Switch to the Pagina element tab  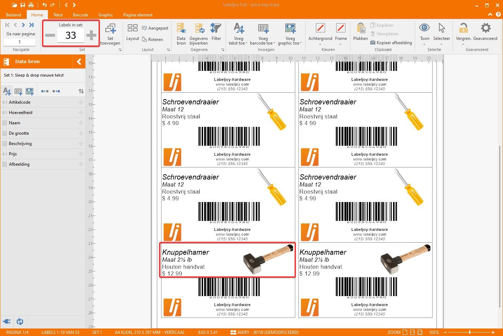coord(138,15)
